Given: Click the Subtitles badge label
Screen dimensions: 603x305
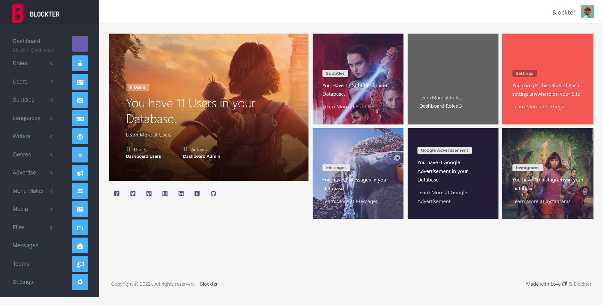Looking at the screenshot, I should pyautogui.click(x=335, y=73).
